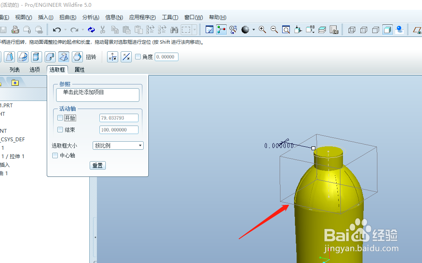
Task: Open the 工具(T) menu
Action: click(x=170, y=17)
